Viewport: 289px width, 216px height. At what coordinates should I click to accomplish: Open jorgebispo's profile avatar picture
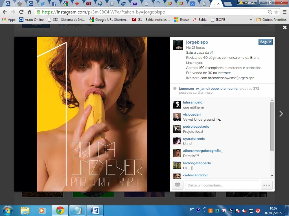(178, 45)
